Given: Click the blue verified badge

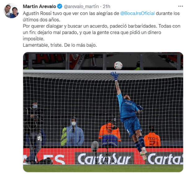Looking at the screenshot, I should point(60,7).
